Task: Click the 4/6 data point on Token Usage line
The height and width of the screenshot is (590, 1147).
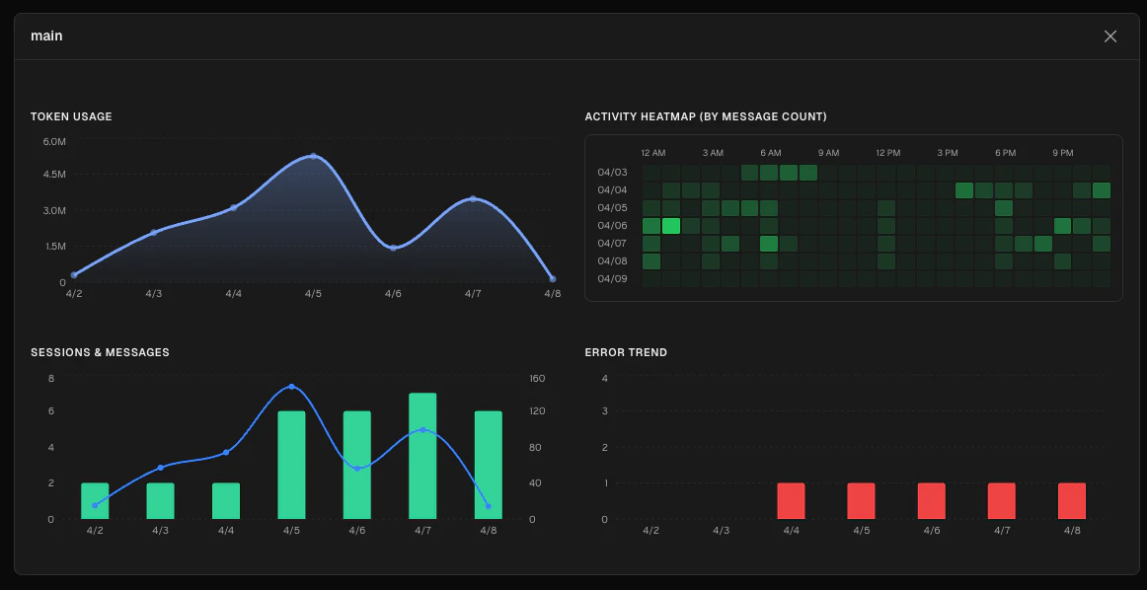Action: pos(393,248)
